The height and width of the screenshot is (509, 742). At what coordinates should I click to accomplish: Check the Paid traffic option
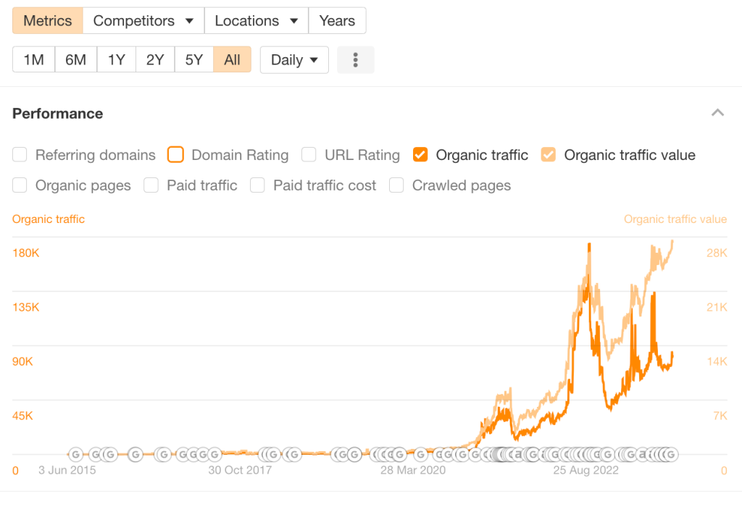151,185
